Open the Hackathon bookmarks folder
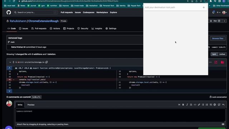 click(92, 6)
